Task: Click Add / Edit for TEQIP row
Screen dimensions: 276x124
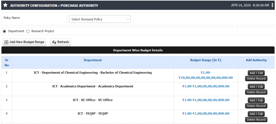Action: click(x=256, y=114)
